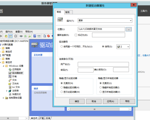The height and width of the screenshot is (120, 150).
Task: Click the refresh toolbar icon
Action: tap(25, 36)
